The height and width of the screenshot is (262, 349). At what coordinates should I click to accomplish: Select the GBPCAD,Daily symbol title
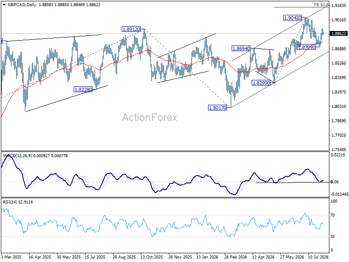[x=22, y=5]
